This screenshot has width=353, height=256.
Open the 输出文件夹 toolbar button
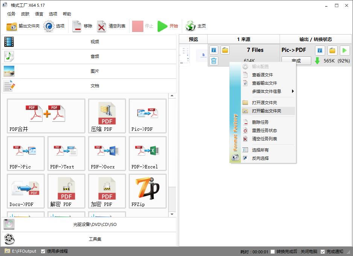tap(23, 26)
